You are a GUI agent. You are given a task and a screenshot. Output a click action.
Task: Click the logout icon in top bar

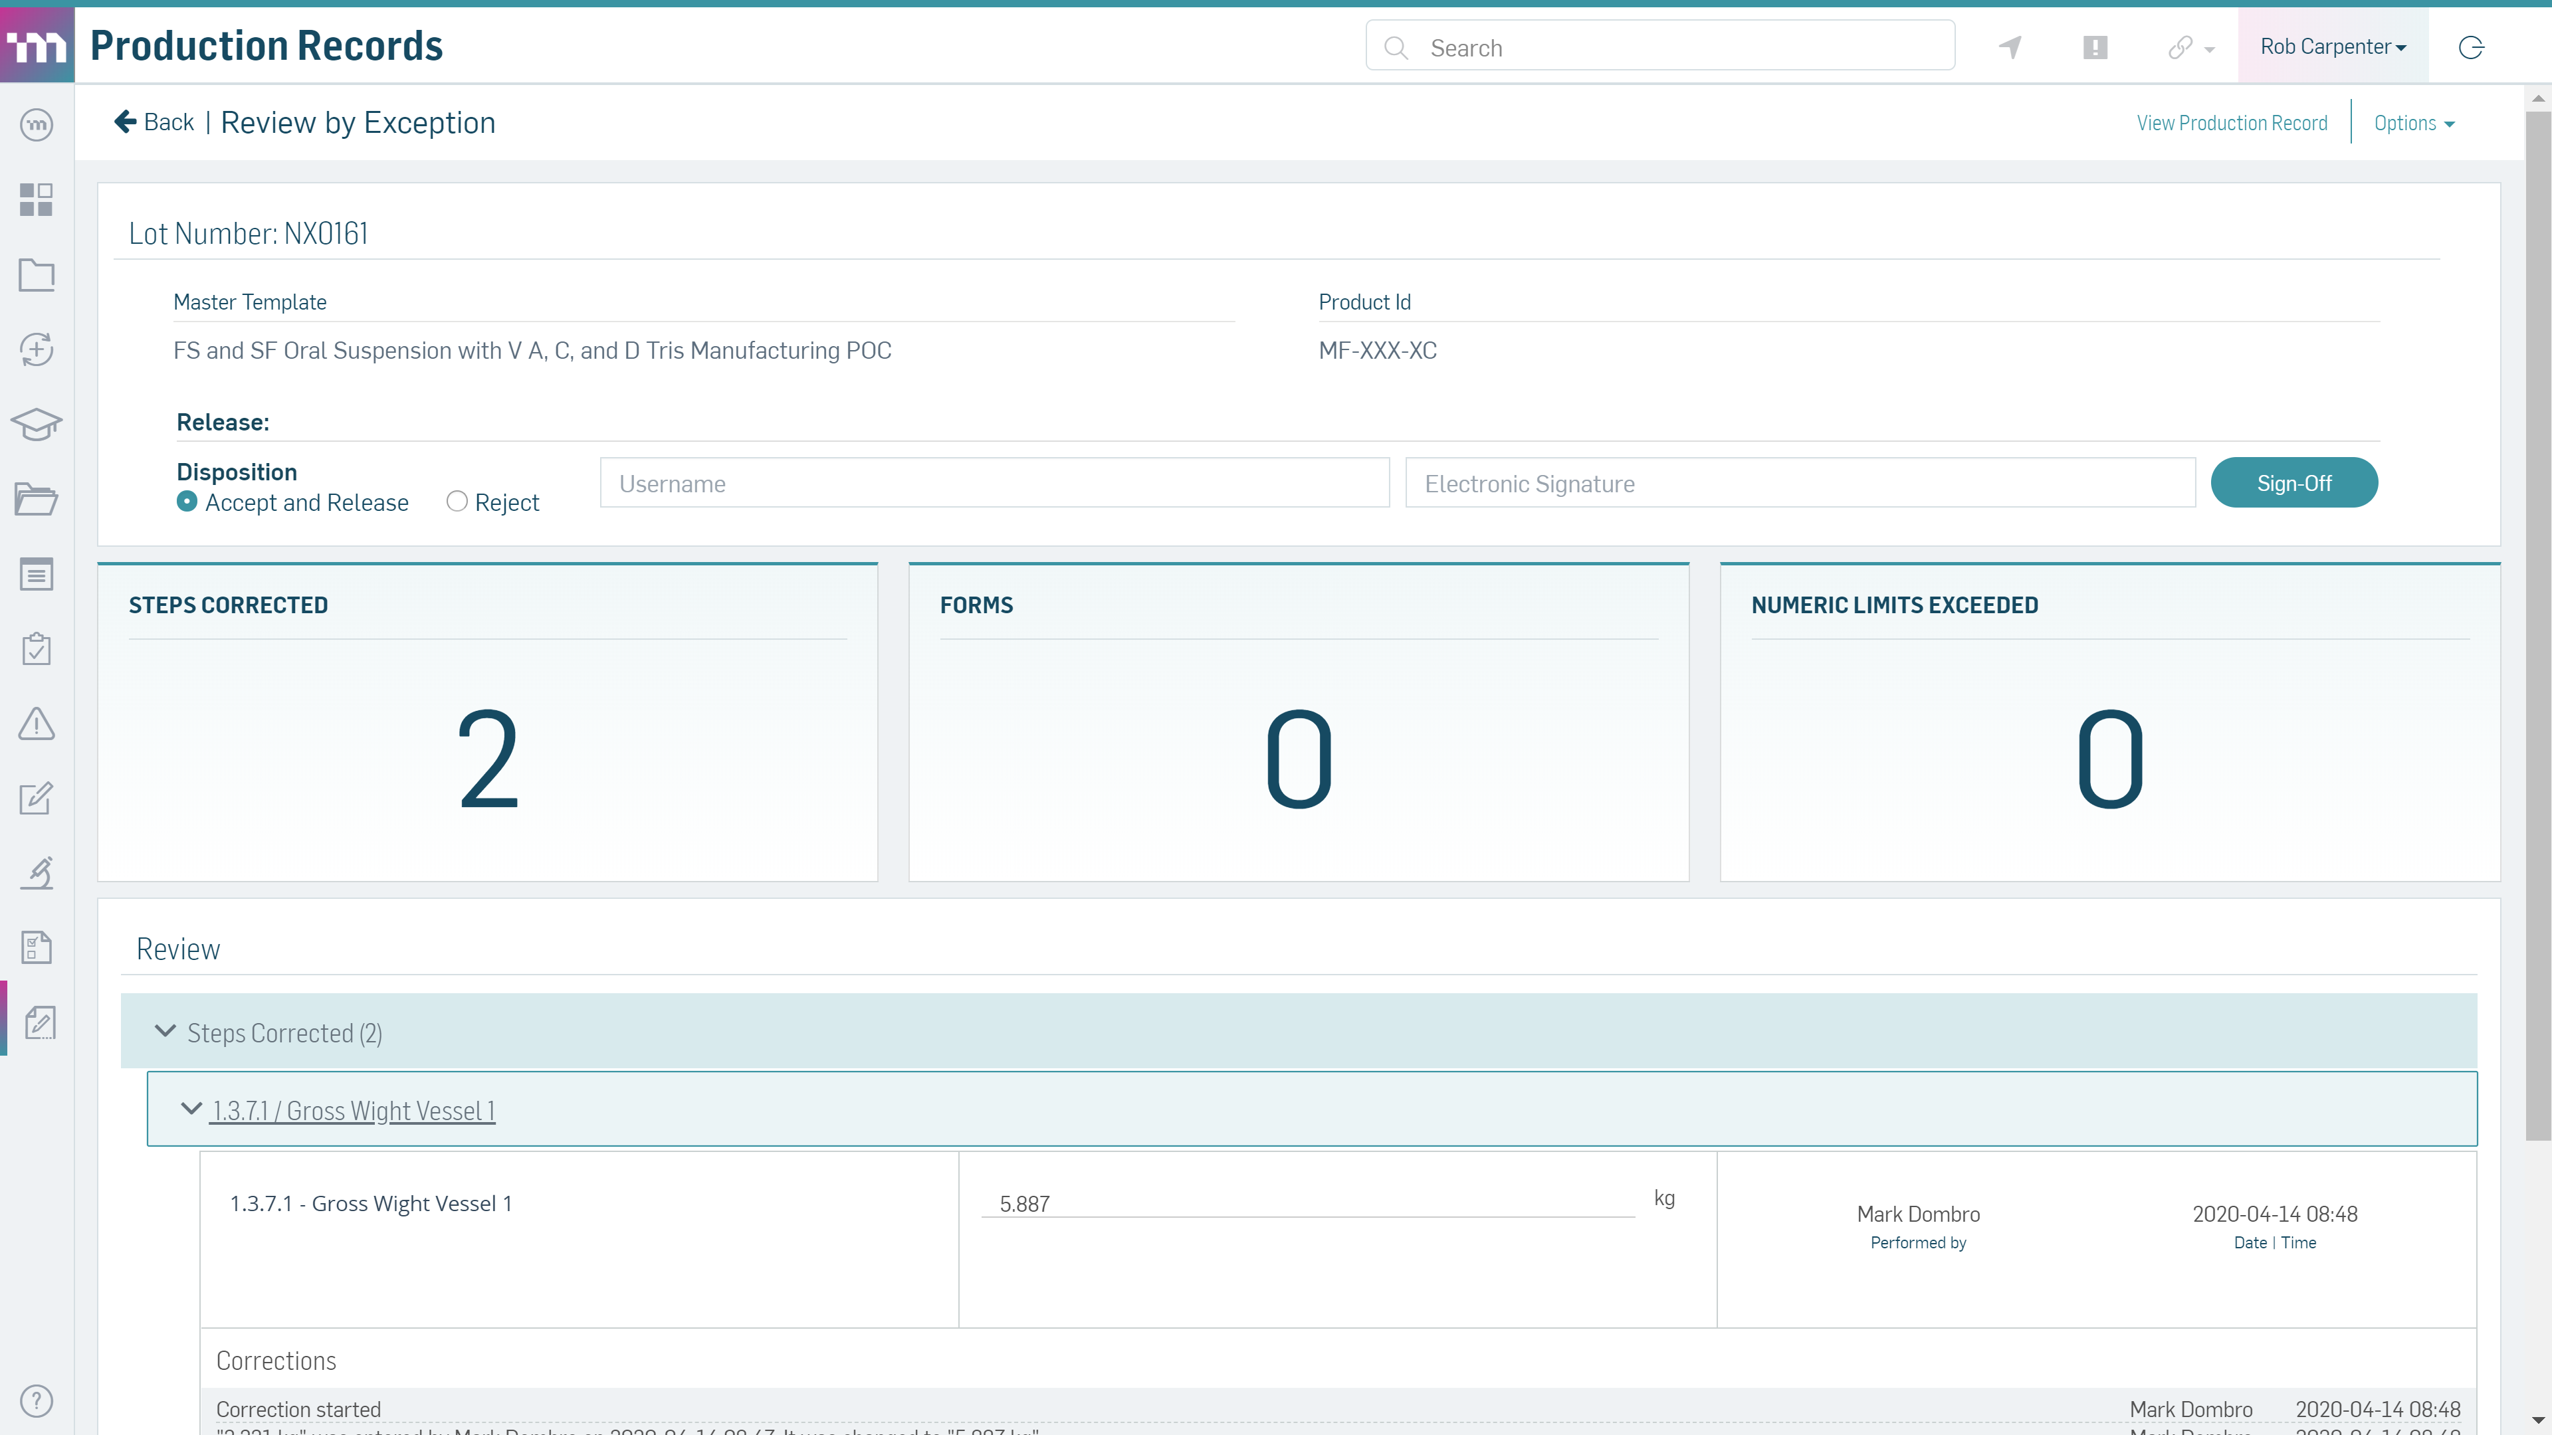coord(2470,47)
